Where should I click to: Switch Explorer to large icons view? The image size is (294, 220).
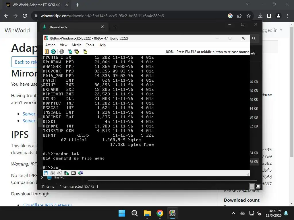click(x=258, y=186)
